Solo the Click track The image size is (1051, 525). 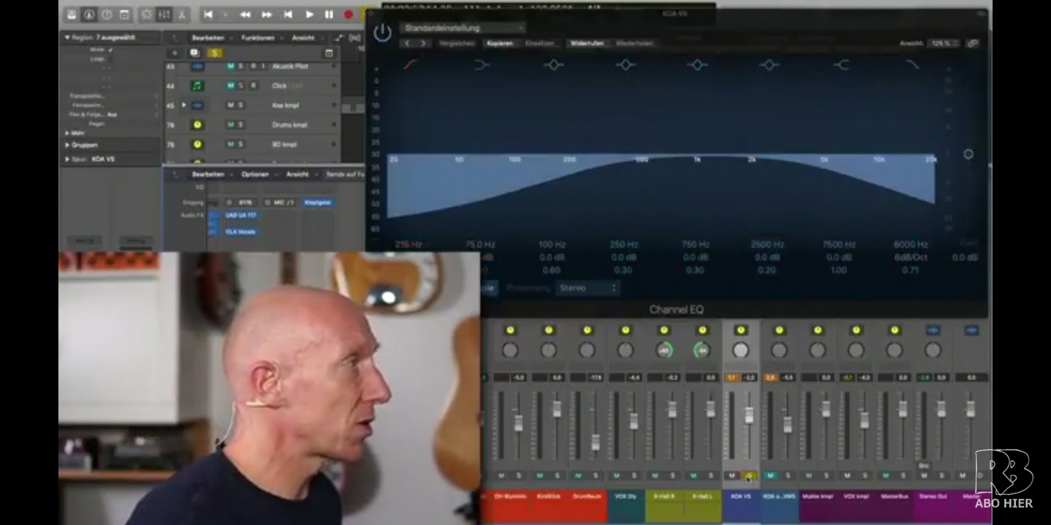point(241,86)
